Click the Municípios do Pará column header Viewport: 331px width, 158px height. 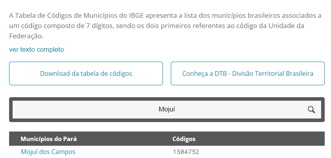point(49,139)
